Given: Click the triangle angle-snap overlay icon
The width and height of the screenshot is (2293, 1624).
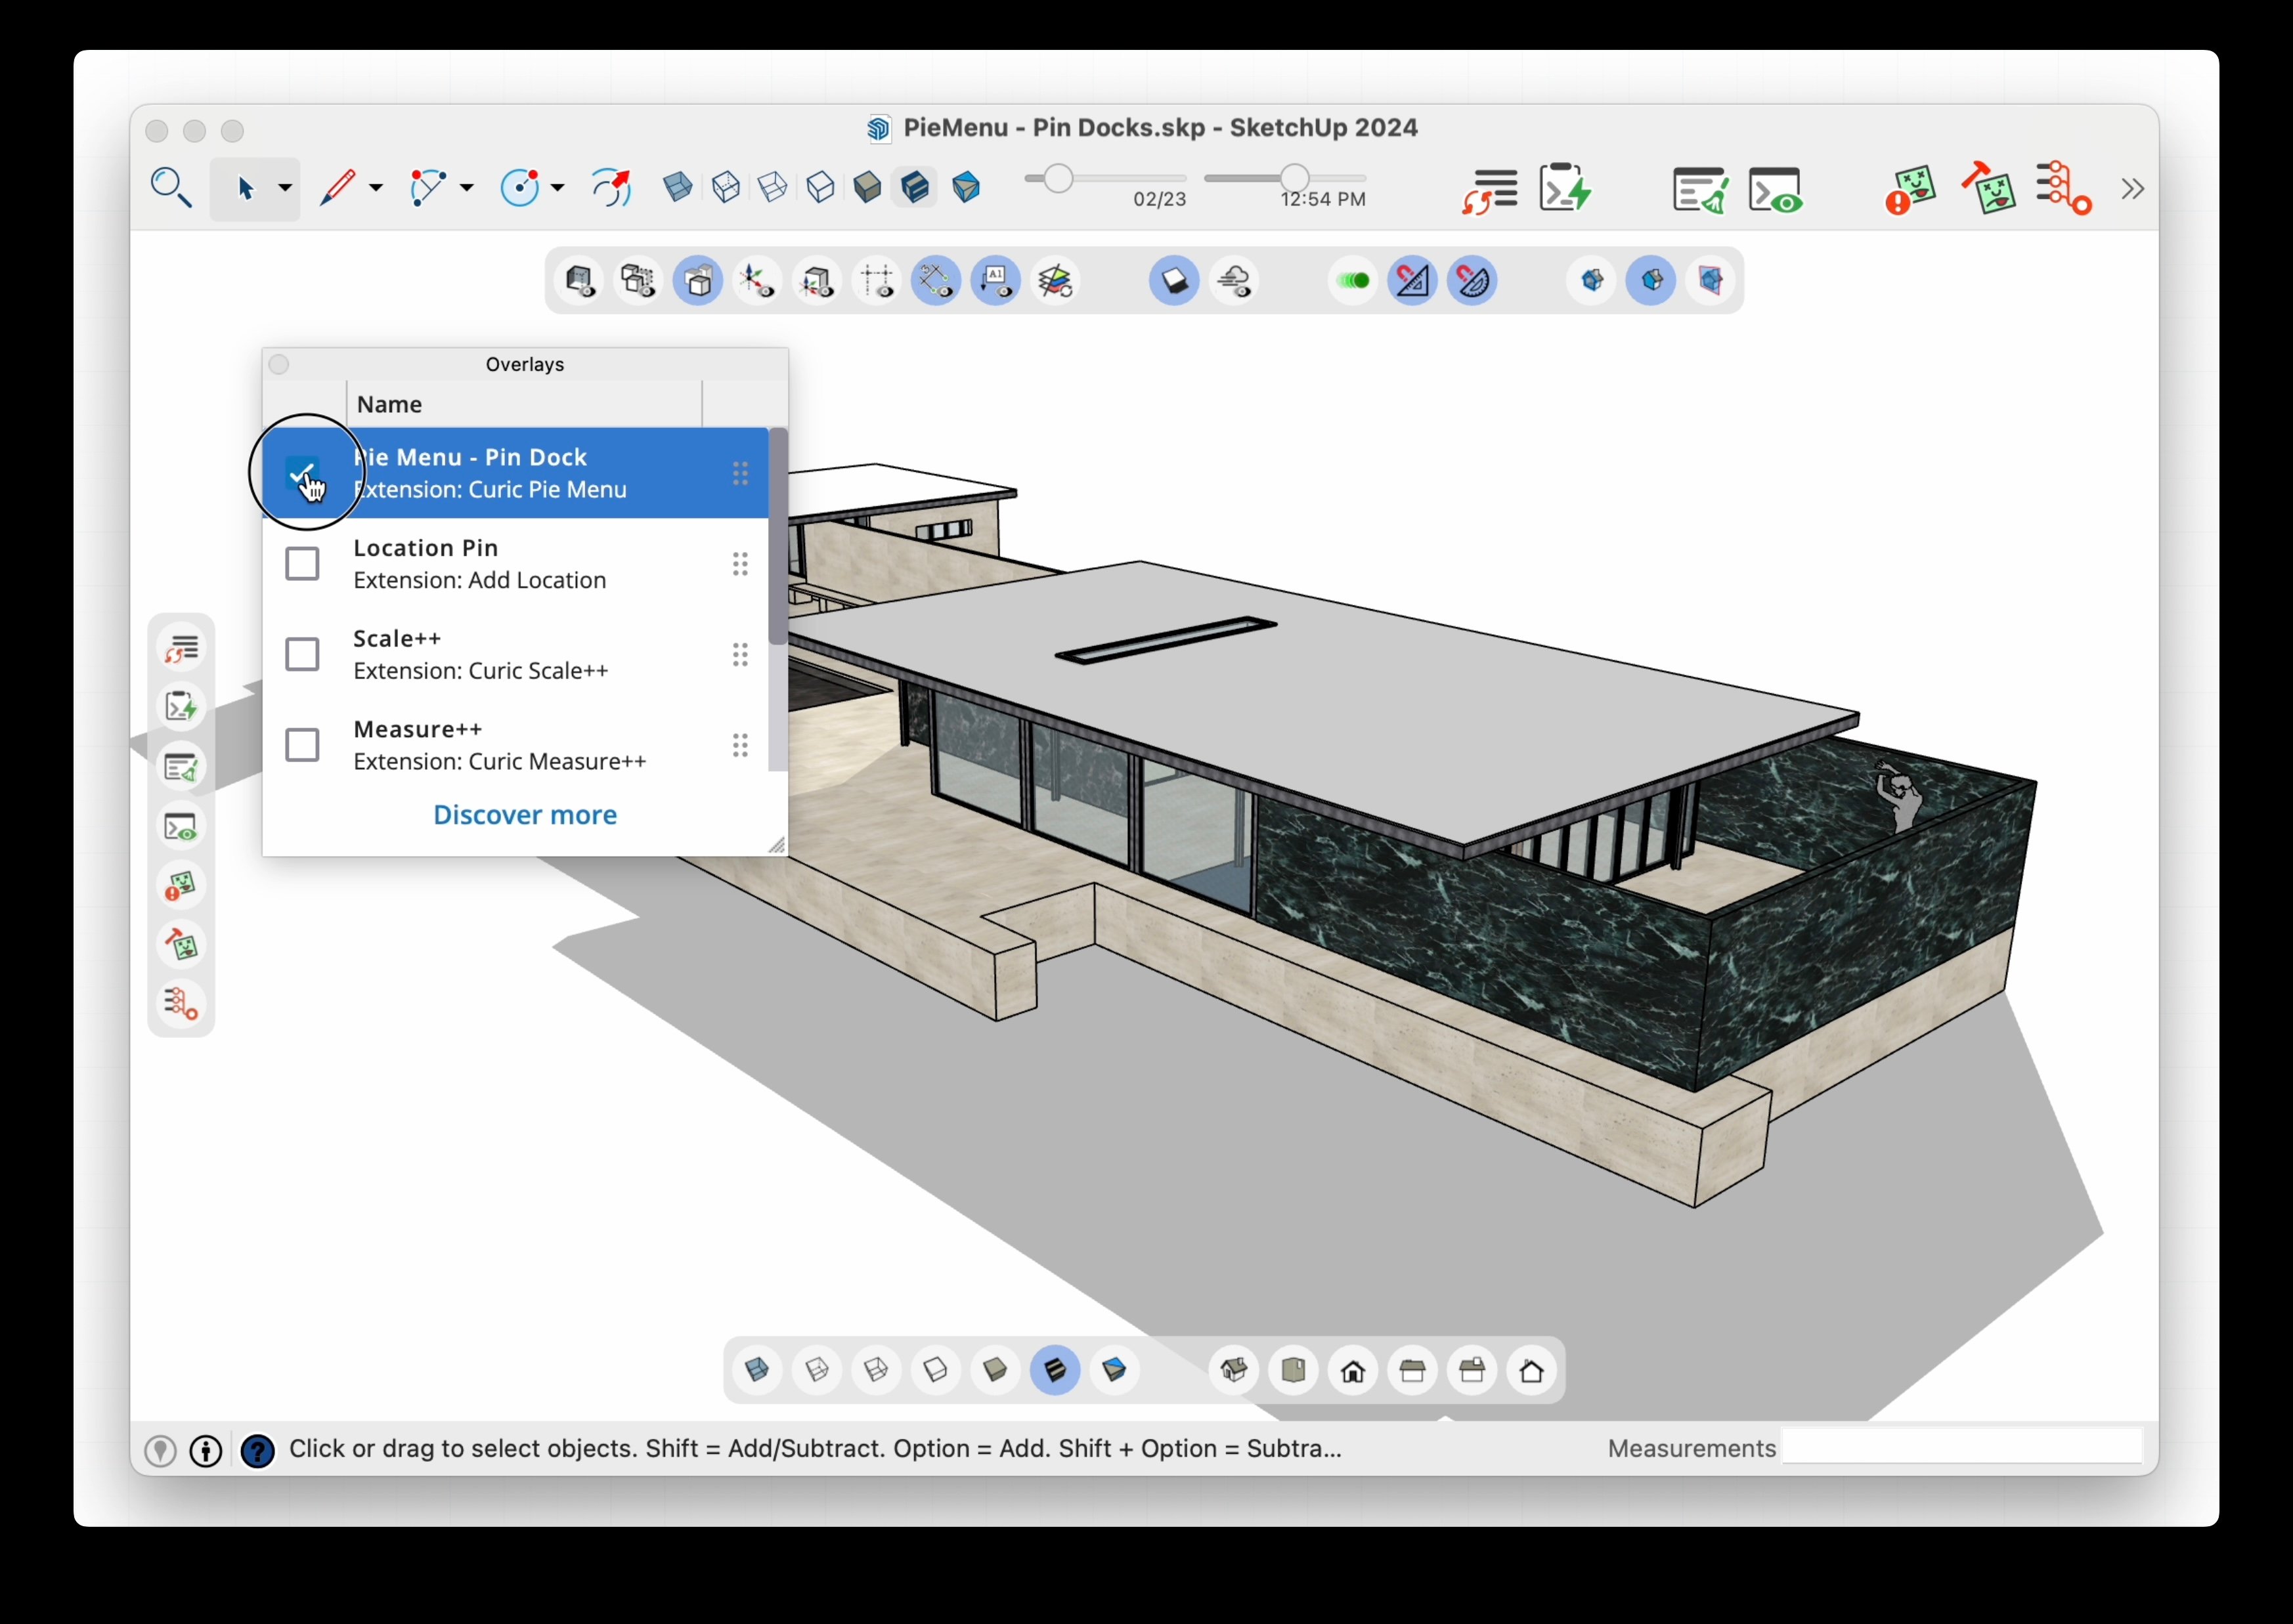Looking at the screenshot, I should pyautogui.click(x=1412, y=281).
